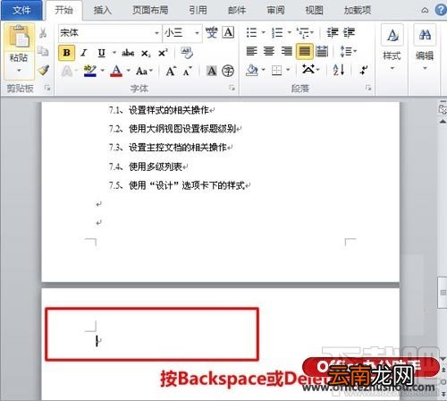
Task: Open the 编辑 Editing menu
Action: click(x=425, y=47)
